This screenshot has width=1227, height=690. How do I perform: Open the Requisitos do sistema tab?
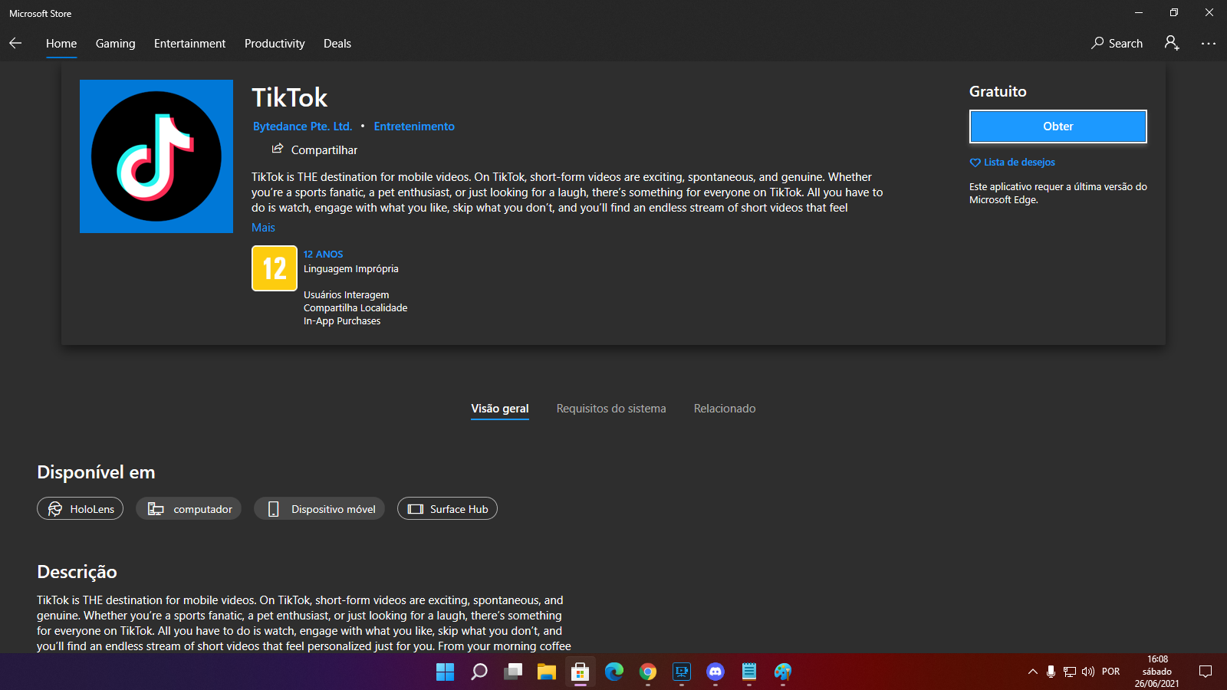coord(611,409)
